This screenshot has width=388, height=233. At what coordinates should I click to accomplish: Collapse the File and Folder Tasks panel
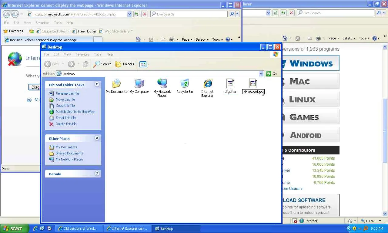point(97,84)
